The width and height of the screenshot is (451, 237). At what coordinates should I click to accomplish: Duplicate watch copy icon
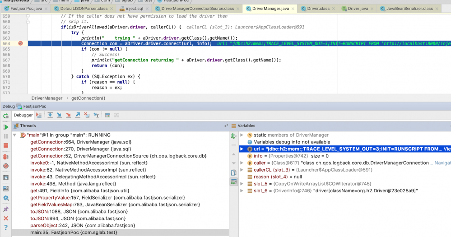[x=233, y=172]
